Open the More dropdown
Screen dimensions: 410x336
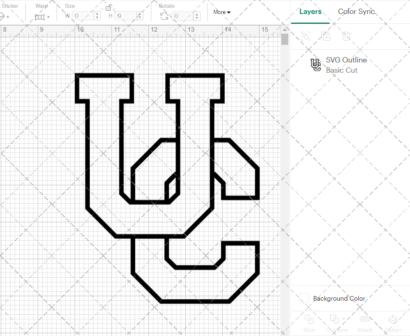click(221, 12)
